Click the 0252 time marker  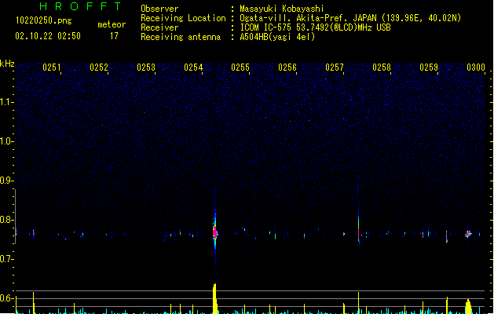tap(99, 68)
